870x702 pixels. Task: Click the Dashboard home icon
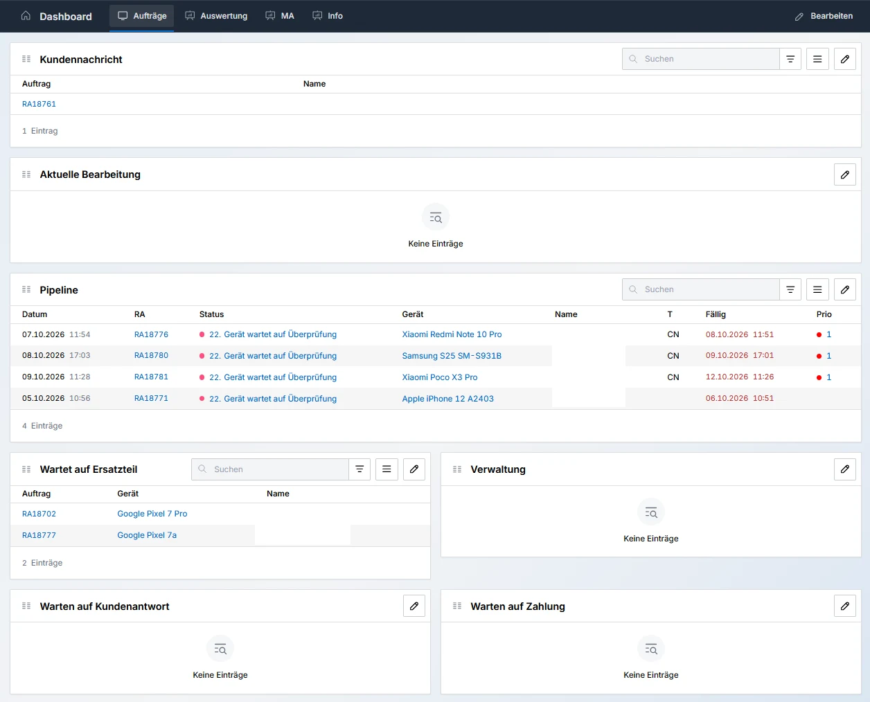(26, 15)
